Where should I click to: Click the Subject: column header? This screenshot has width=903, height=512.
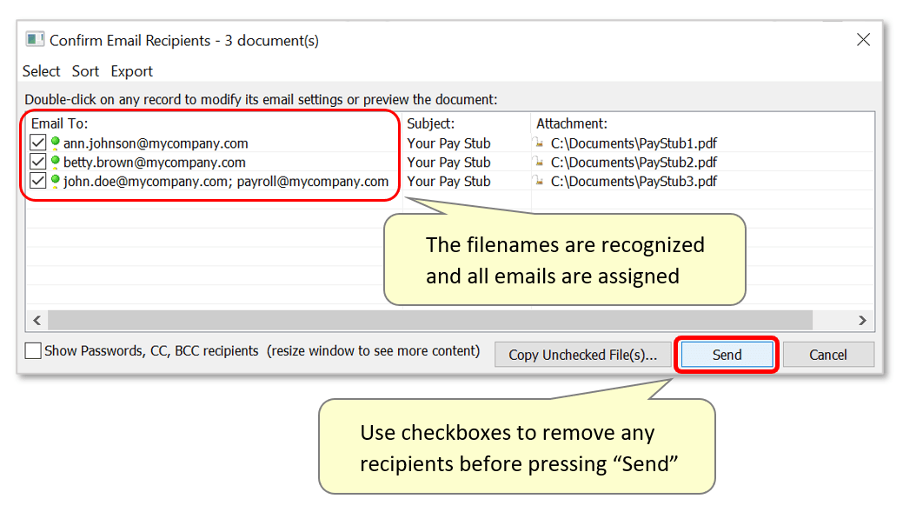[x=431, y=123]
